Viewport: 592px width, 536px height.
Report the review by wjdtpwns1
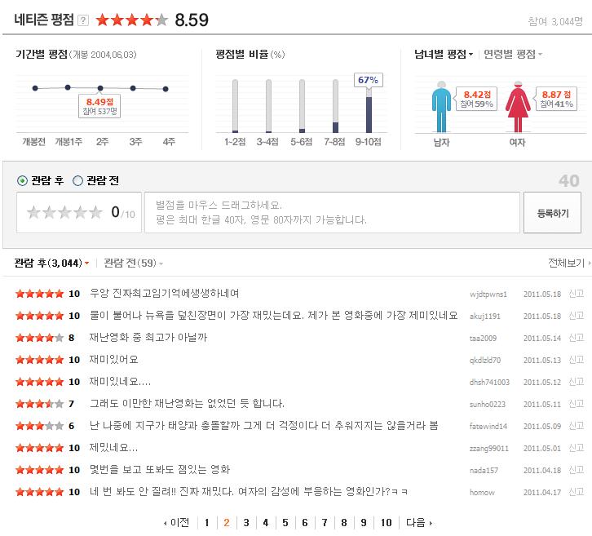point(577,294)
